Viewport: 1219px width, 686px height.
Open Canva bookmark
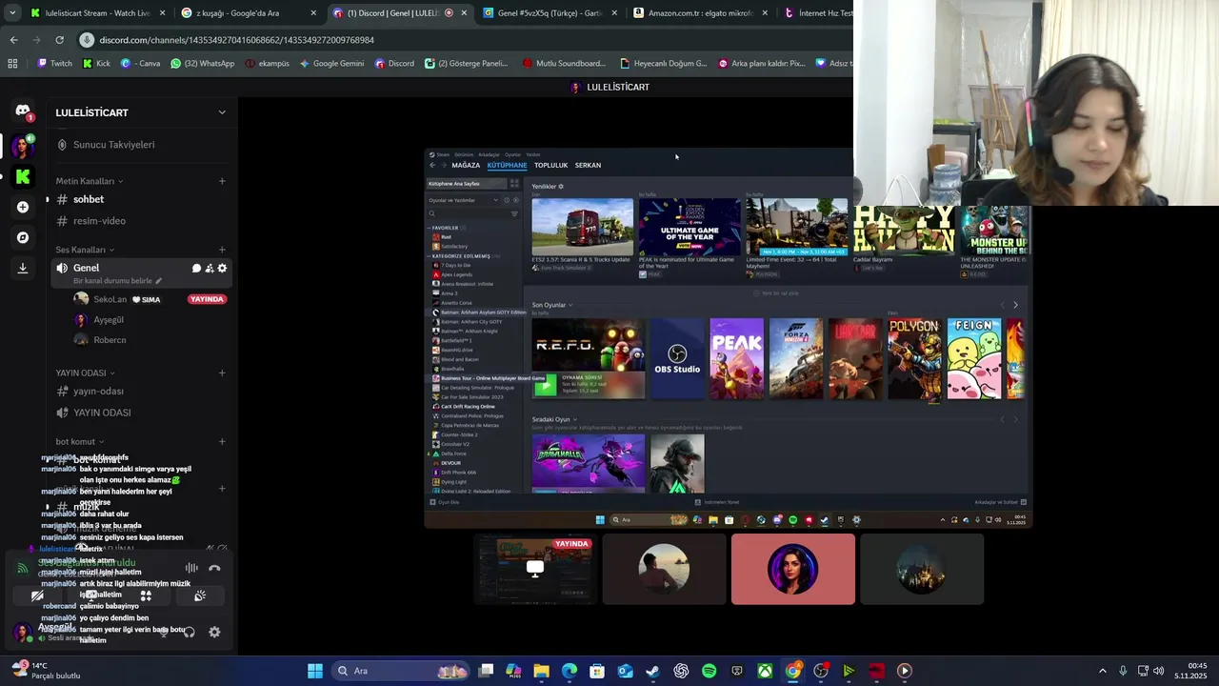coord(141,64)
